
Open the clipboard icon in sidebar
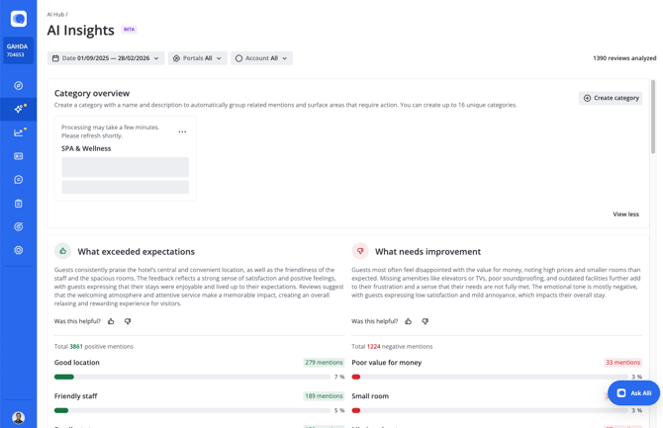click(18, 204)
